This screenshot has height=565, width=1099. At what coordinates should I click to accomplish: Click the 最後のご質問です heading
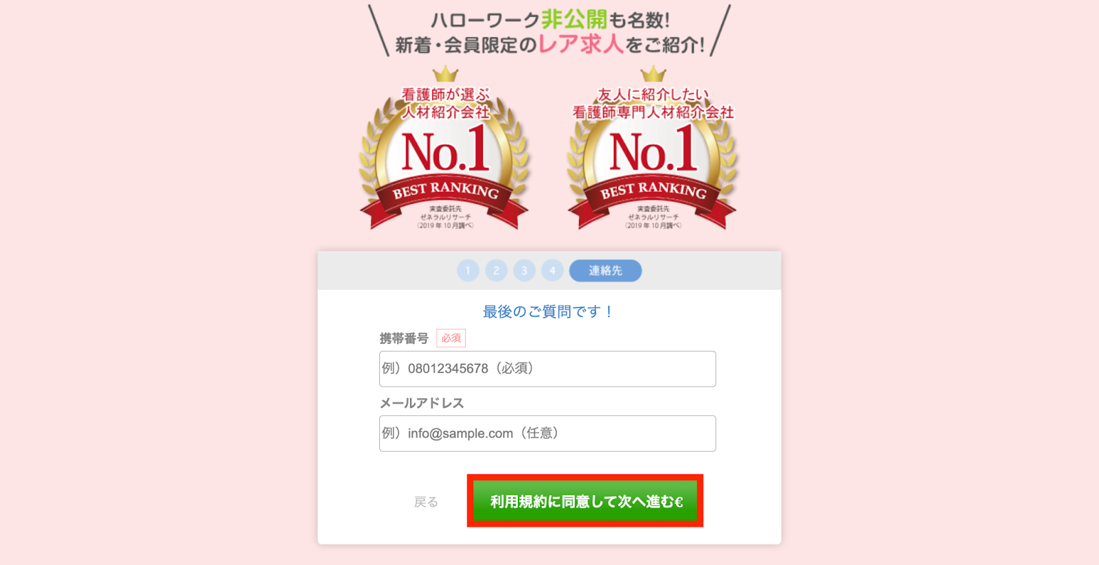coord(547,312)
